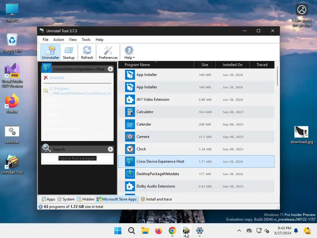The image size is (317, 238).
Task: Click AV1 Video Extension's 'Jan 28, 2024' date
Action: [x=232, y=100]
